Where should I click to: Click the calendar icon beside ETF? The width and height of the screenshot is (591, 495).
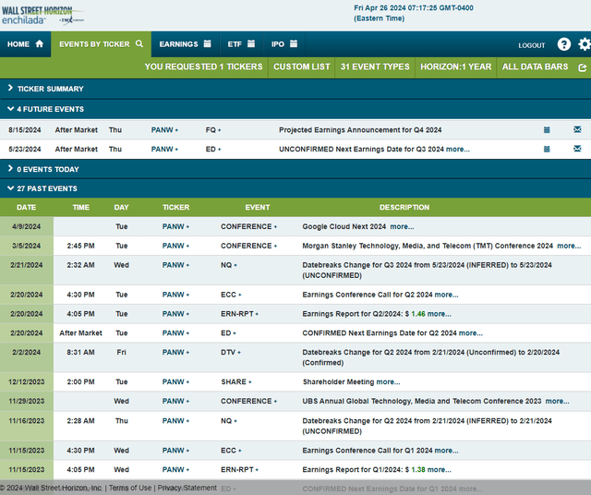[x=251, y=43]
